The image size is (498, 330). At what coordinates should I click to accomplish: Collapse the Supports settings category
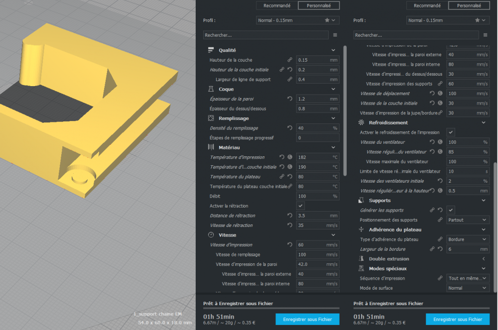pyautogui.click(x=484, y=201)
